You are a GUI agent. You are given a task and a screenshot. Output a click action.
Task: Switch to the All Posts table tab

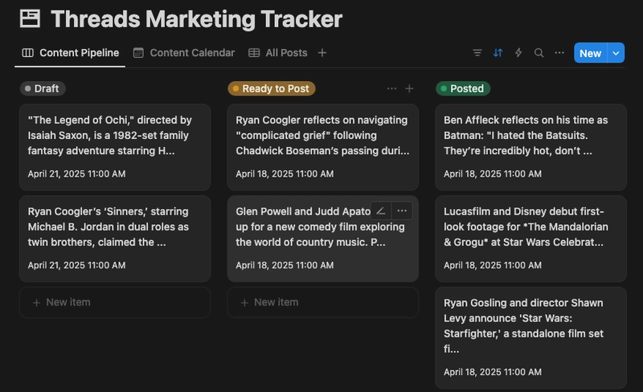277,53
